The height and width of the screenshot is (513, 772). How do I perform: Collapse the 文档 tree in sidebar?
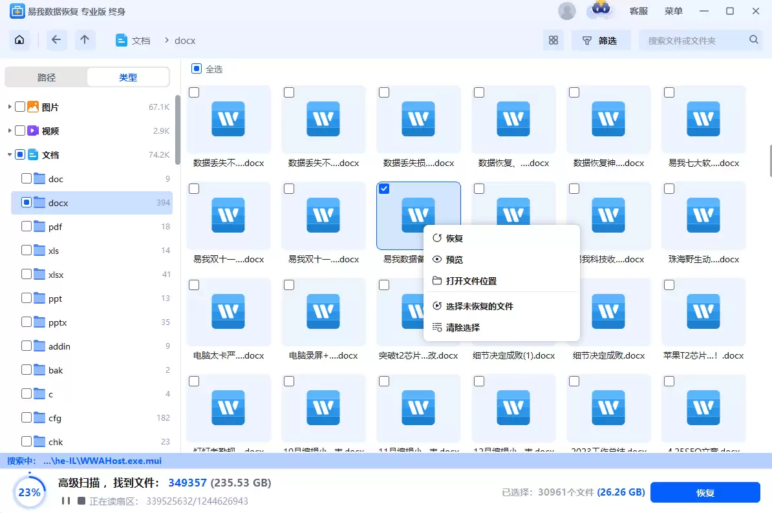(9, 154)
